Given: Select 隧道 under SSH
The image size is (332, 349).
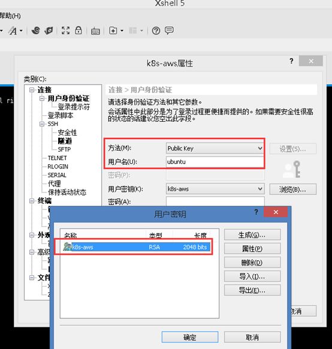Looking at the screenshot, I should tap(65, 141).
